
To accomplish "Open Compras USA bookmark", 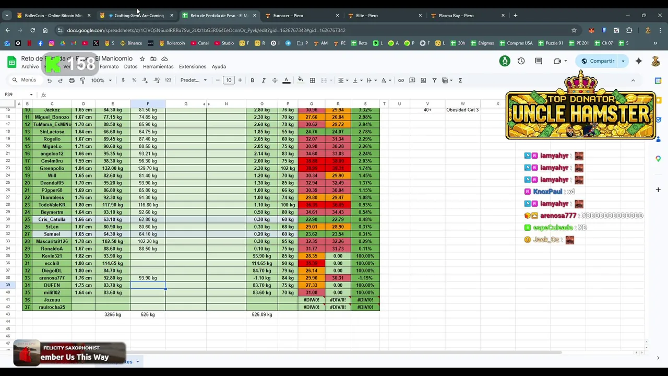I will click(x=516, y=43).
